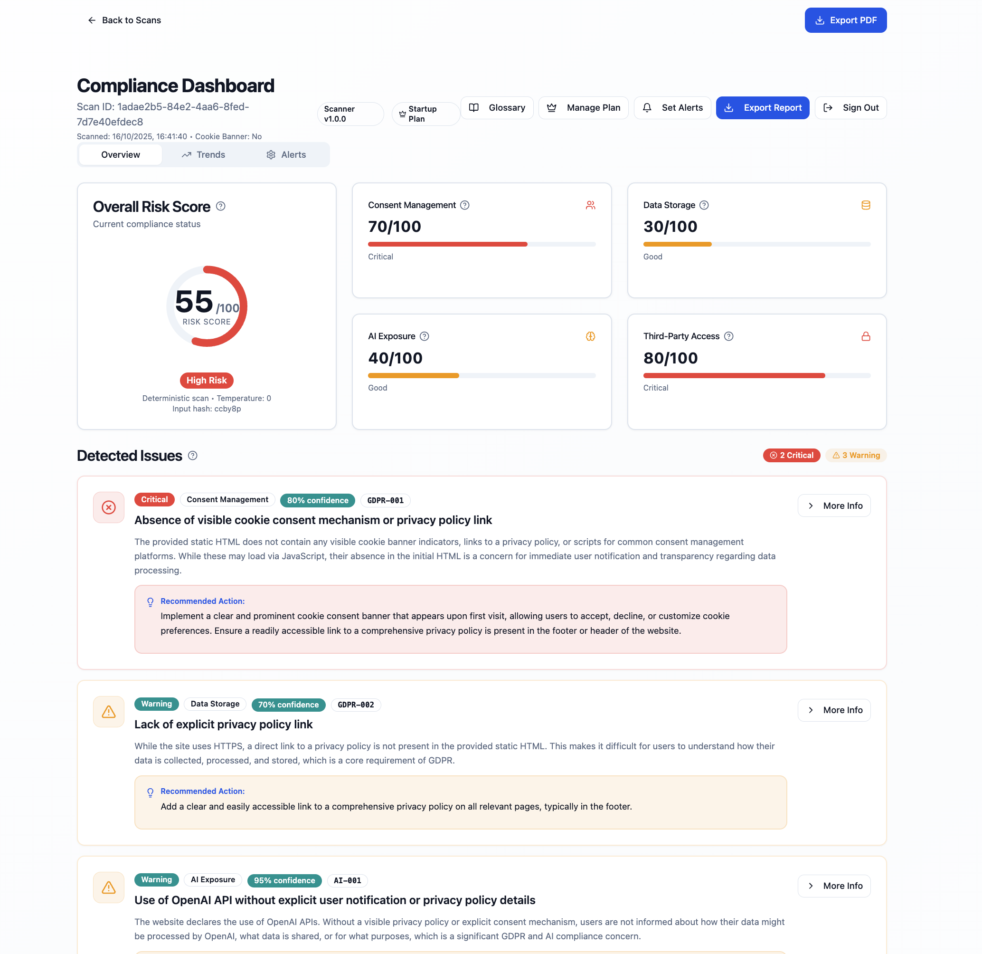
Task: Click Third-Party Access help question icon
Action: click(x=728, y=336)
